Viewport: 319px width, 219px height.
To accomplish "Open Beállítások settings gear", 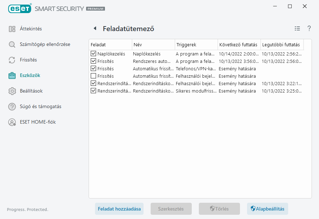I will 12,91.
